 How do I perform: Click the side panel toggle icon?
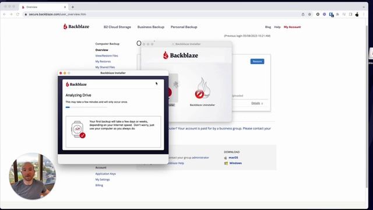click(x=350, y=14)
